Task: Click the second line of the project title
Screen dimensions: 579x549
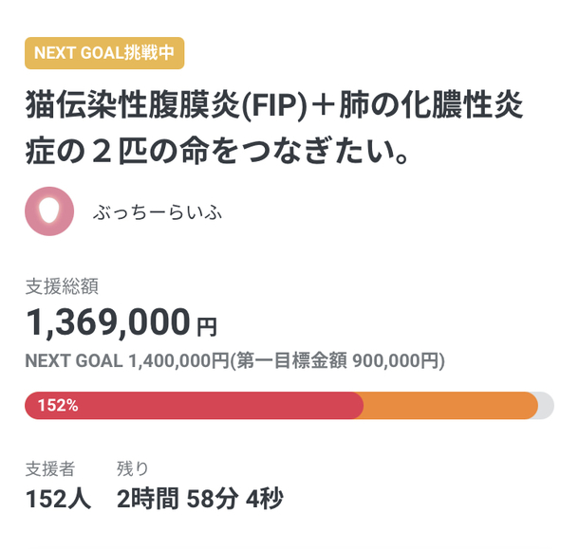Action: pos(216,151)
